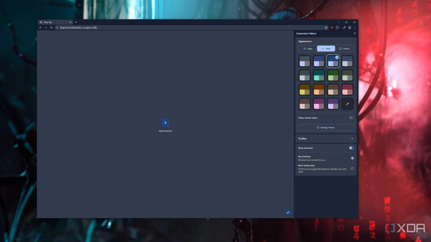Open a new tab with plus icon
Screen dimensions: 431x242
point(76,22)
